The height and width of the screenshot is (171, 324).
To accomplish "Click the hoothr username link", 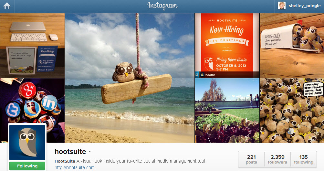I will 210,75.
